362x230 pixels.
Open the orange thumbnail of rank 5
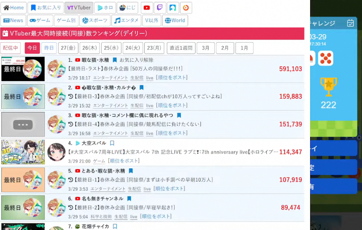[23, 180]
